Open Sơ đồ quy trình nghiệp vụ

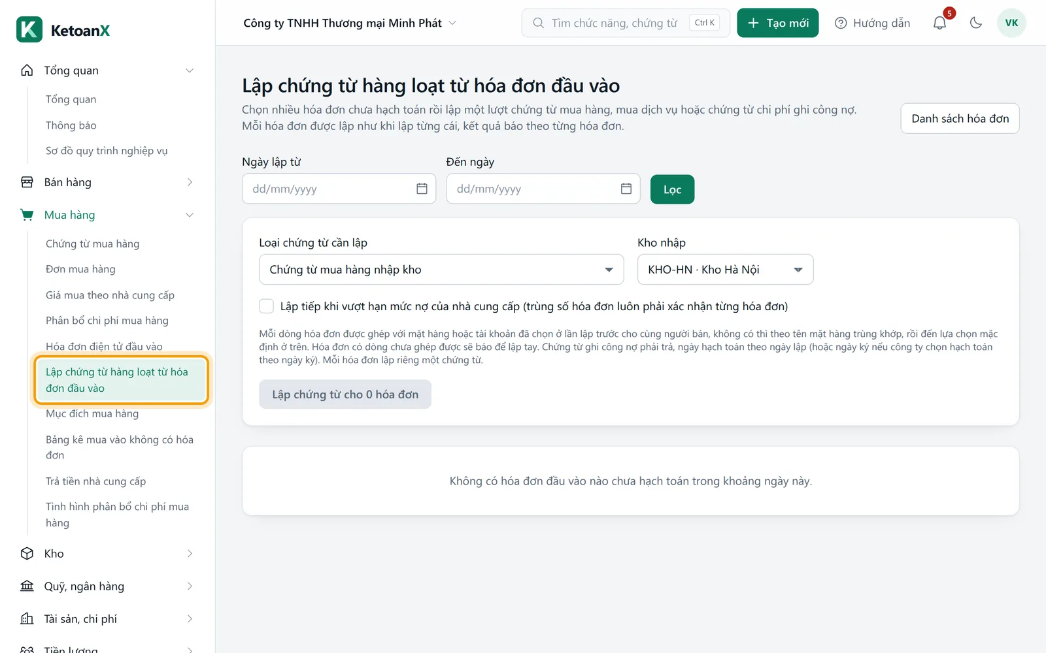[x=107, y=151]
